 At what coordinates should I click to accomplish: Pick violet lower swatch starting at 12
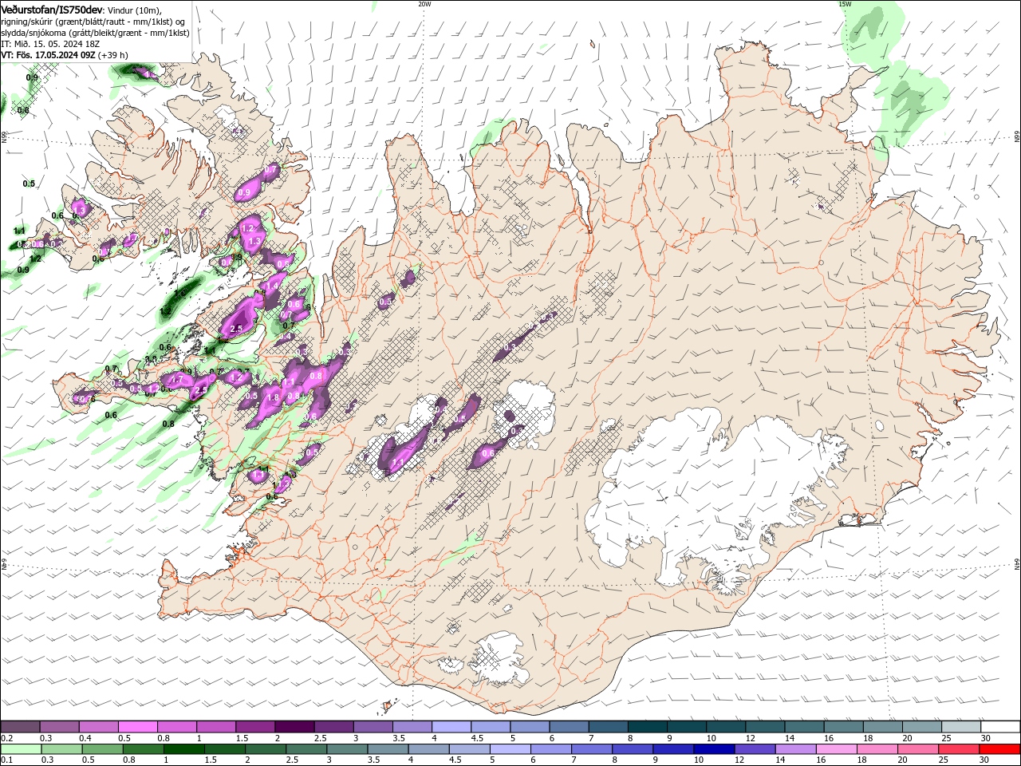point(755,749)
